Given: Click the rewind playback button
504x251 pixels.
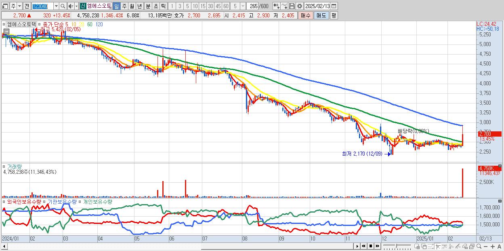Looking at the screenshot, I should tap(364, 246).
